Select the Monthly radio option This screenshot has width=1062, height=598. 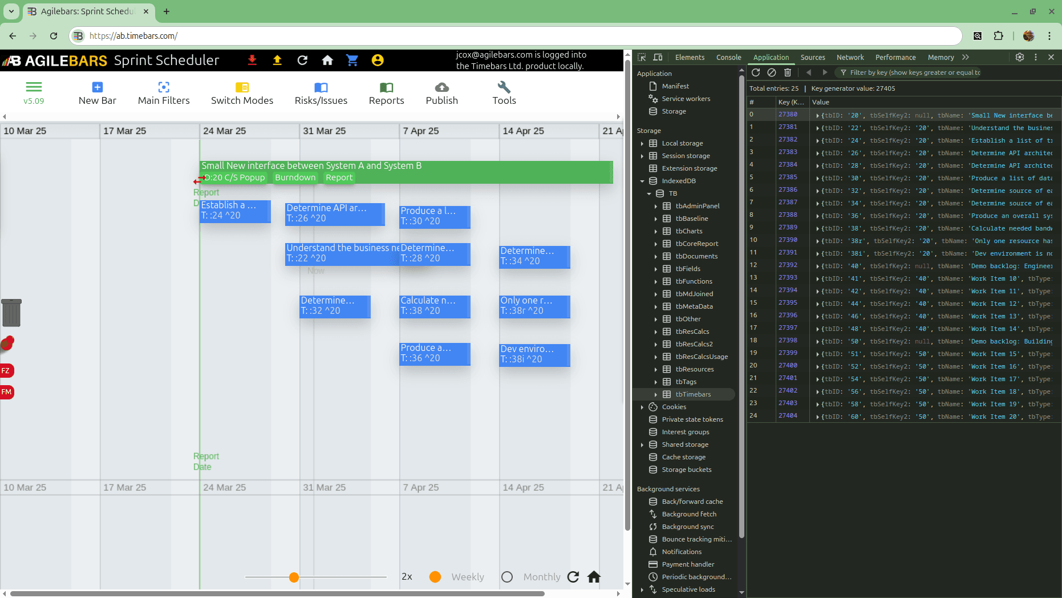tap(507, 577)
